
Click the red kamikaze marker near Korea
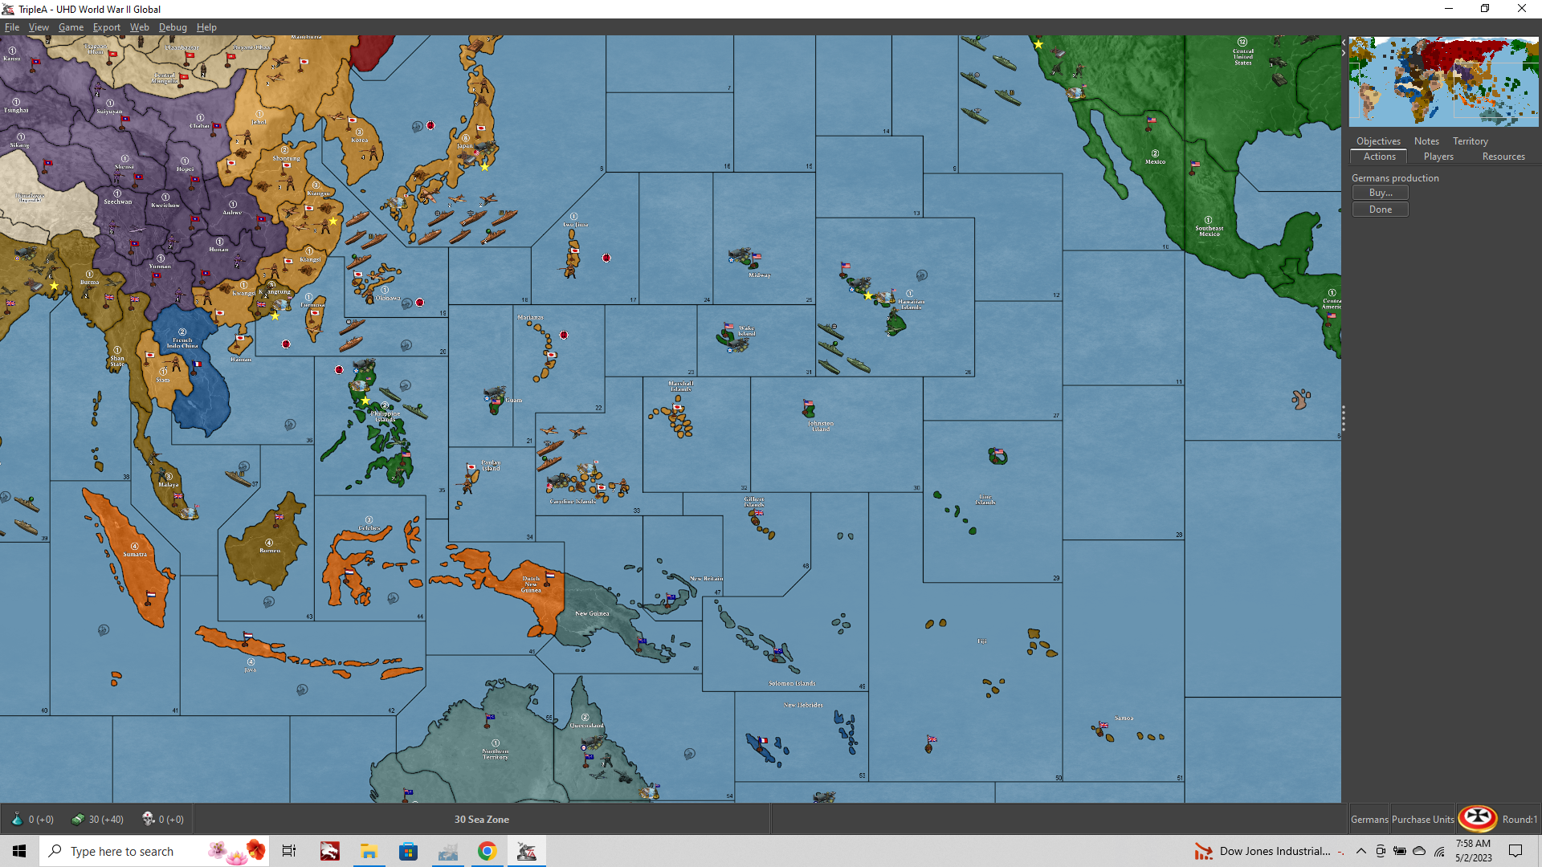pyautogui.click(x=430, y=125)
